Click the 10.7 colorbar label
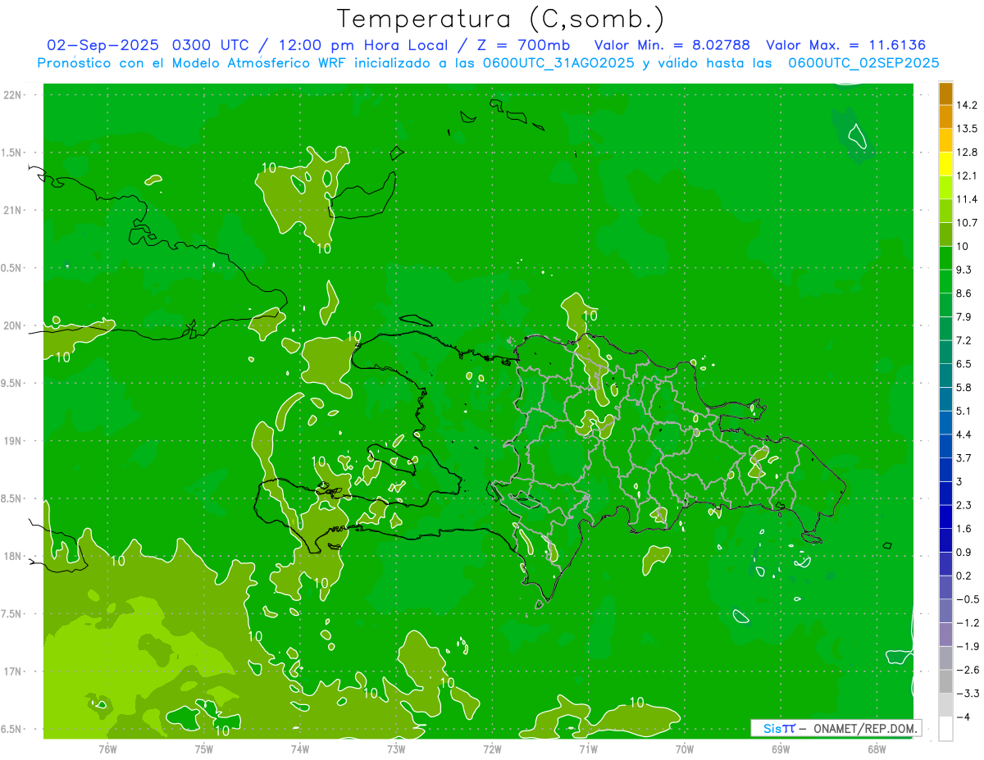The height and width of the screenshot is (760, 984). coord(968,223)
